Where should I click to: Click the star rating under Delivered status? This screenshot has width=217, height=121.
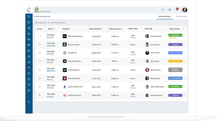(x=173, y=38)
